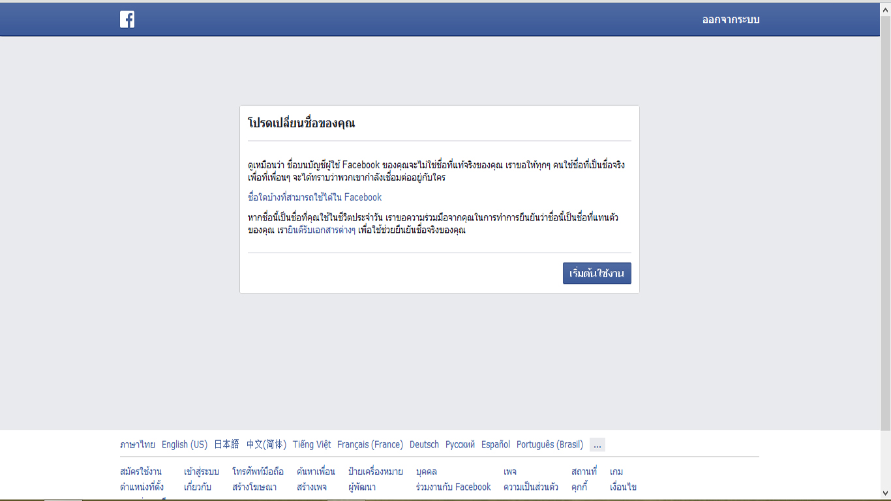Open the คุกกี้ footer link
This screenshot has width=891, height=501.
[x=579, y=487]
